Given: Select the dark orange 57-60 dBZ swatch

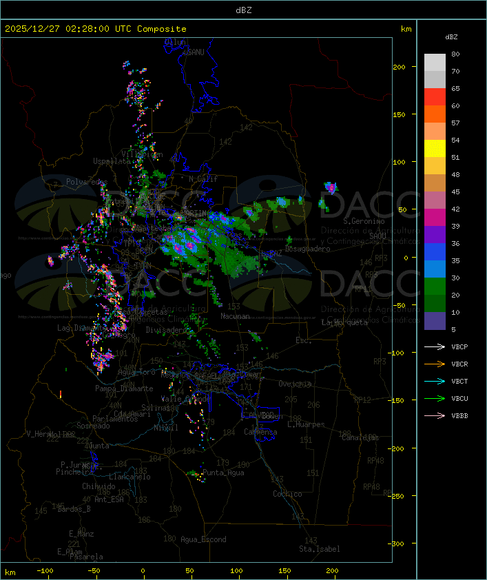Looking at the screenshot, I should click(435, 114).
